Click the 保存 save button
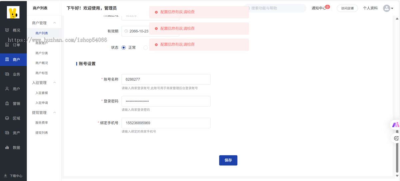This screenshot has width=400, height=181. [x=228, y=160]
